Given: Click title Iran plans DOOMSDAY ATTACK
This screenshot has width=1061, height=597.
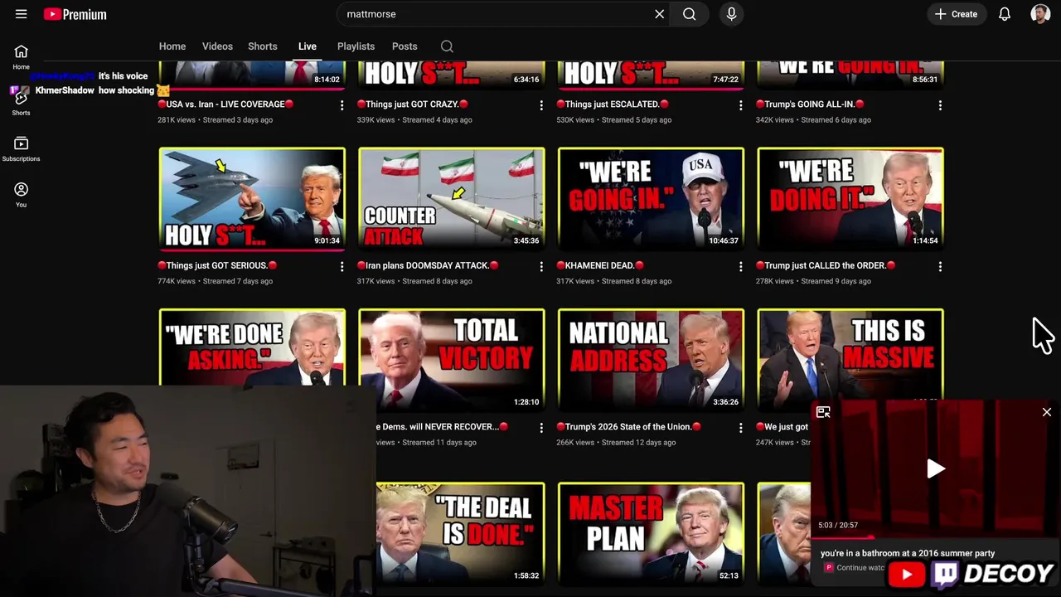Looking at the screenshot, I should (x=428, y=265).
